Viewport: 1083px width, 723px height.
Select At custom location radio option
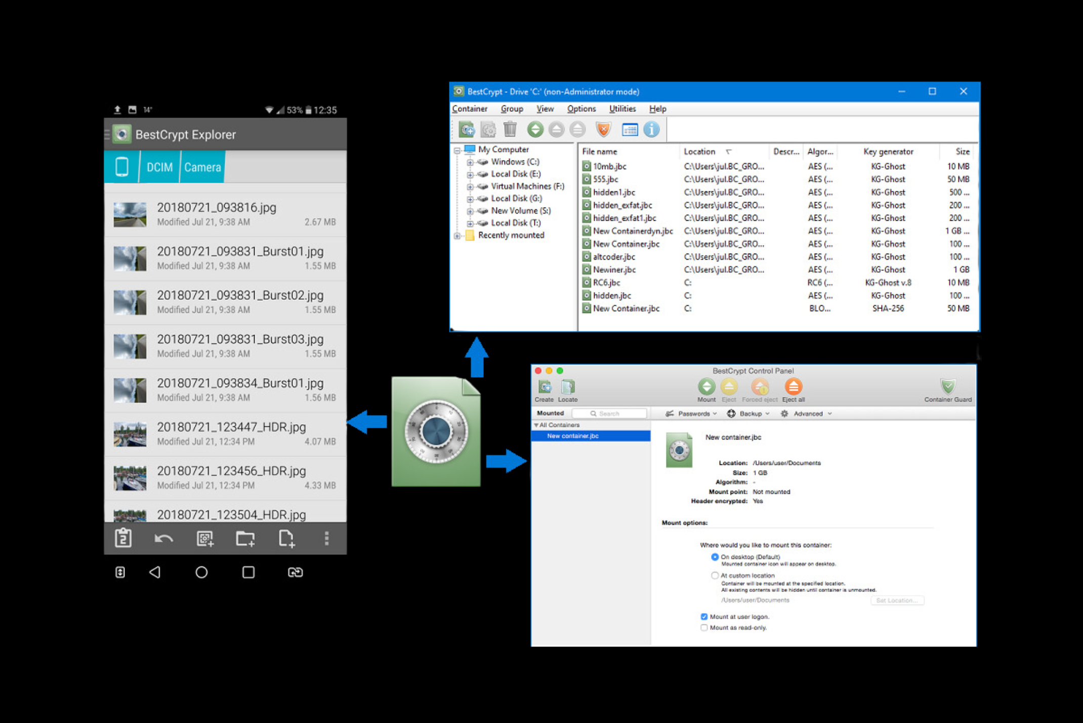(715, 575)
